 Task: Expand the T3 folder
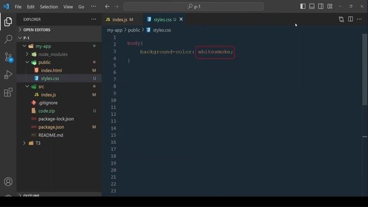59,143
